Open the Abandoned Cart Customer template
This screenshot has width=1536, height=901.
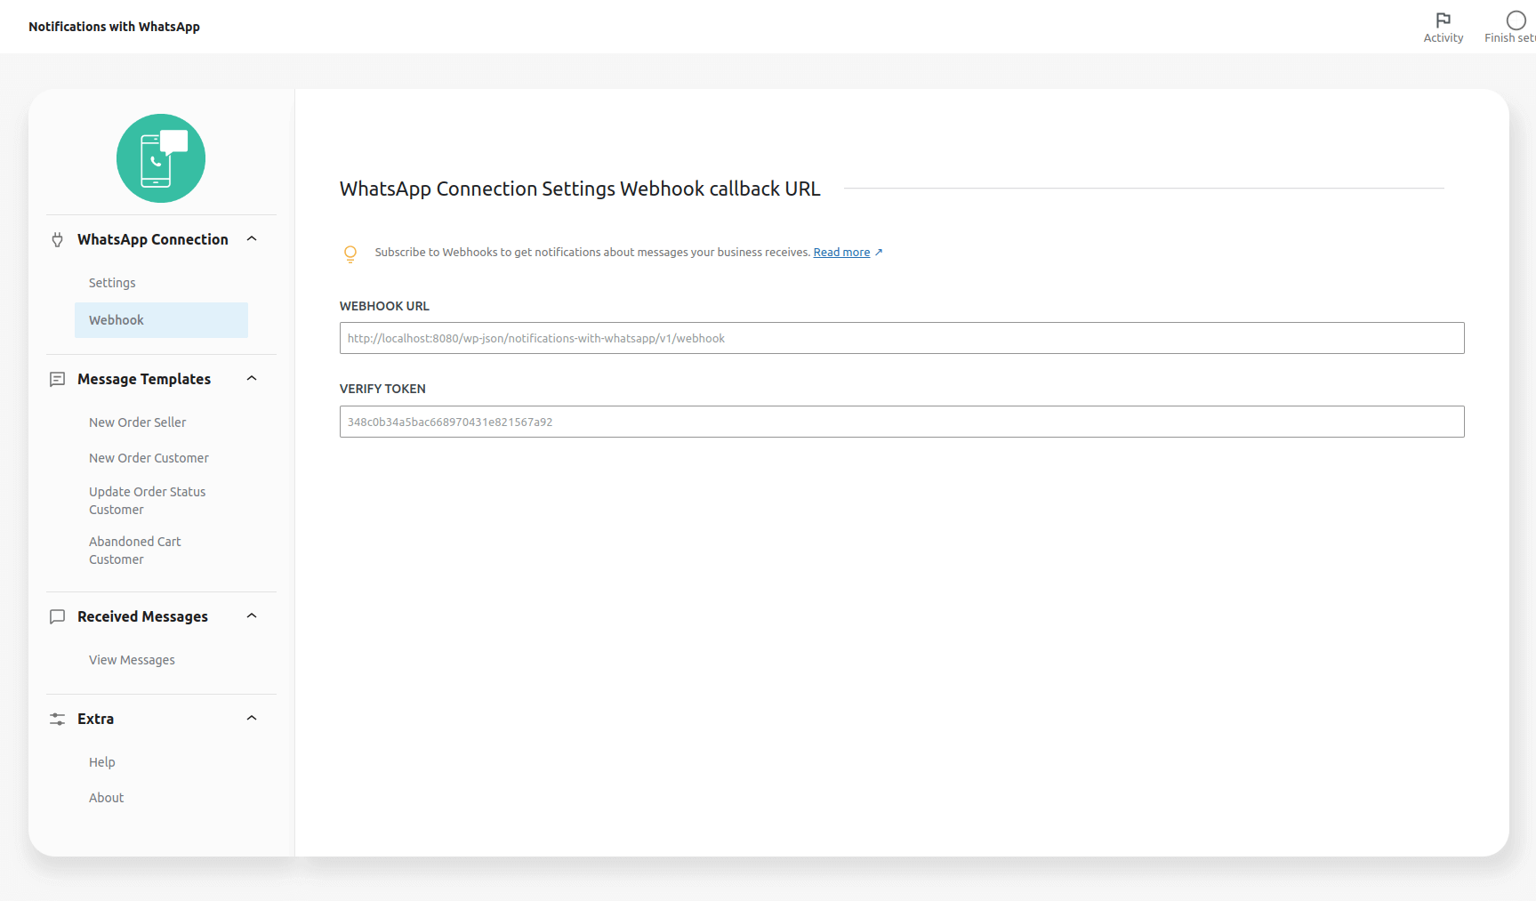click(x=134, y=550)
